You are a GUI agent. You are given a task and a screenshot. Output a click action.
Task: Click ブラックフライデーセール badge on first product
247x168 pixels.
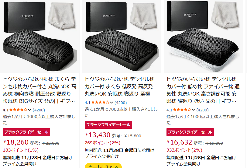pyautogui.click(x=26, y=132)
